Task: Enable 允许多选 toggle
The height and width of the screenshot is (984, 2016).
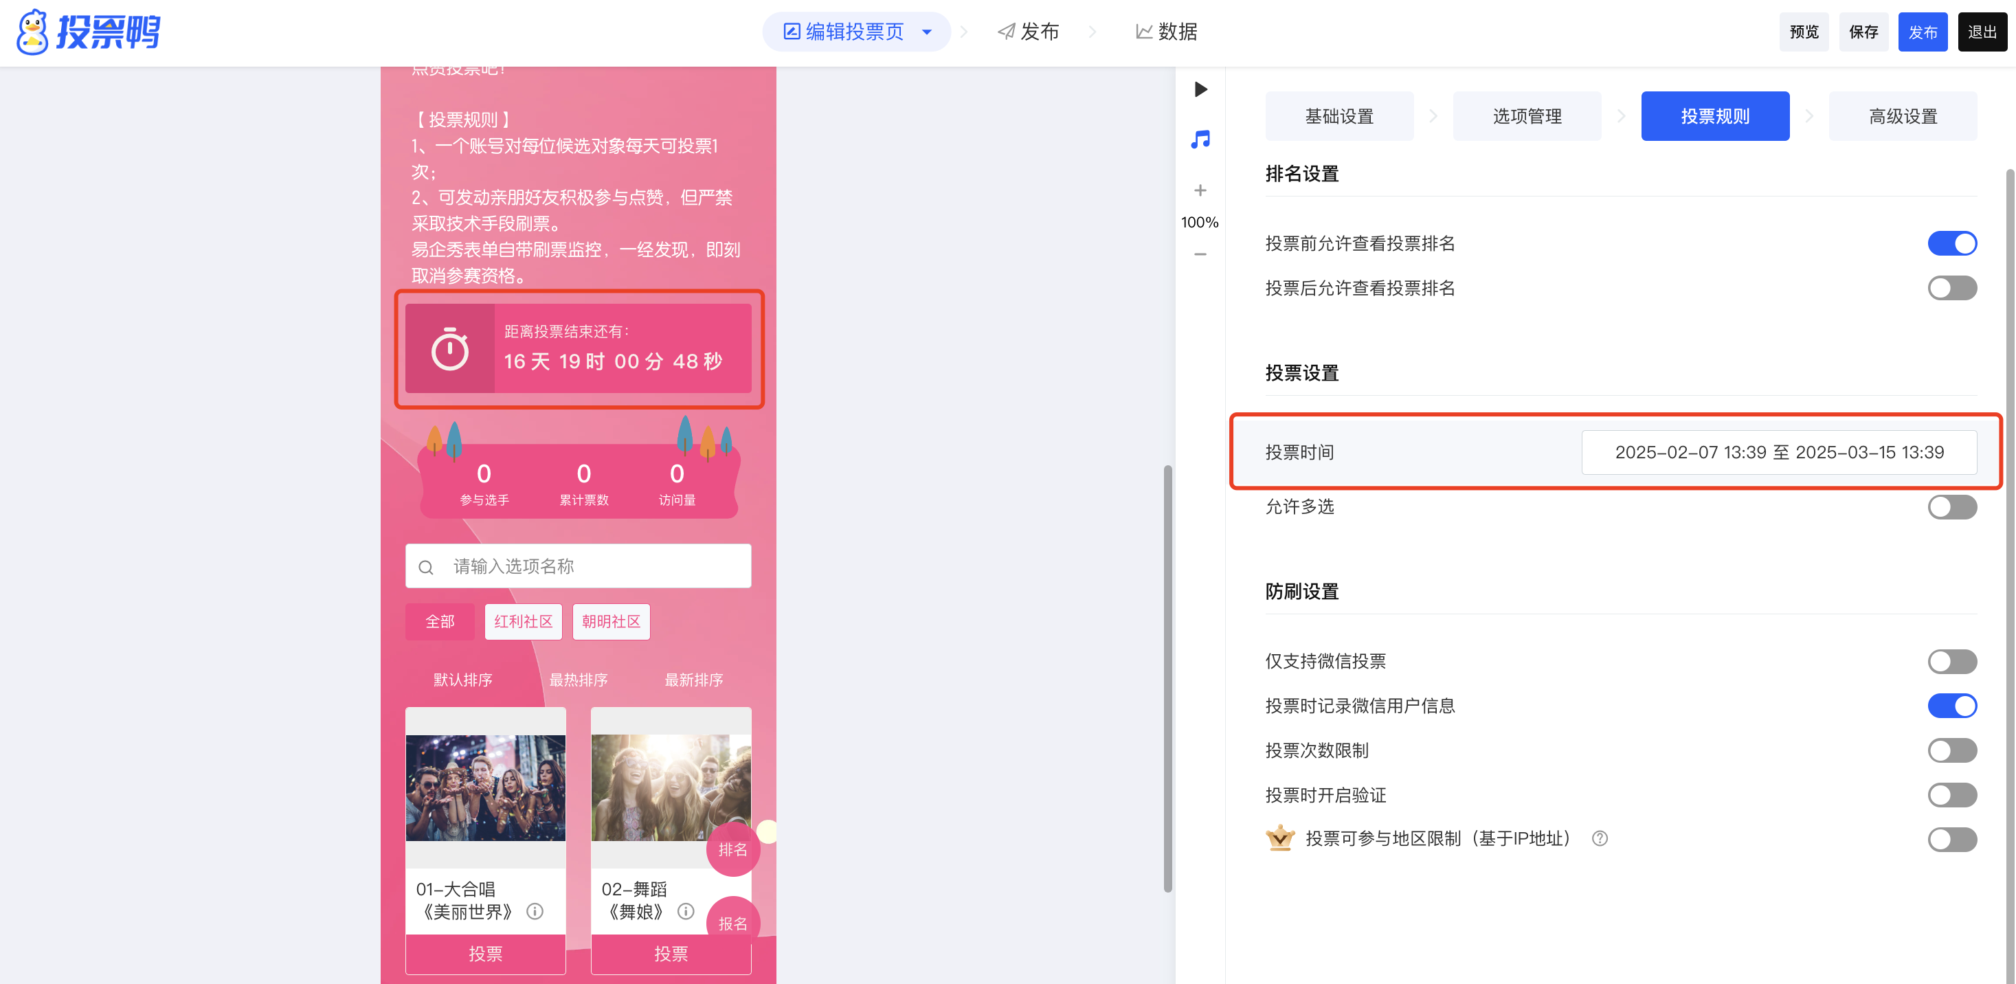Action: click(1952, 507)
